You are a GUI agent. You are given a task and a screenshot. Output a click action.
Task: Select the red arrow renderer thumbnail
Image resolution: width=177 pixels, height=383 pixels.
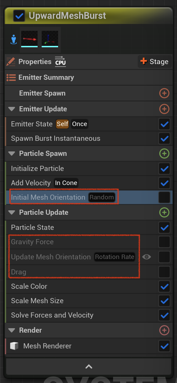click(29, 39)
